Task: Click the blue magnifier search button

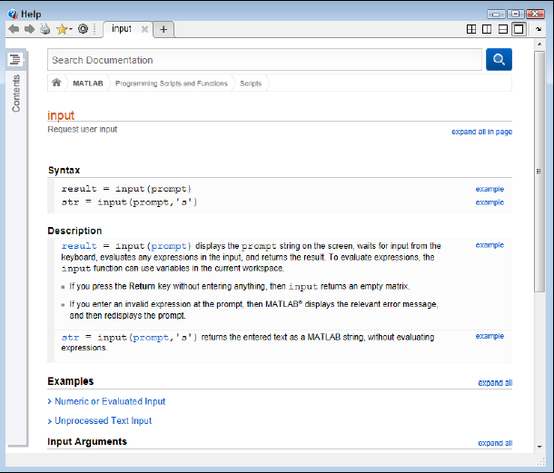Action: click(x=499, y=59)
